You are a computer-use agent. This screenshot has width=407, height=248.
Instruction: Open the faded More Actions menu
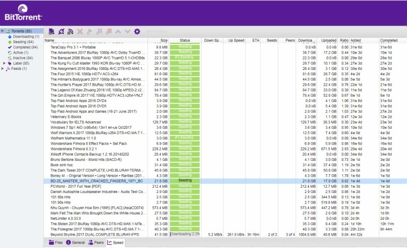(156, 32)
